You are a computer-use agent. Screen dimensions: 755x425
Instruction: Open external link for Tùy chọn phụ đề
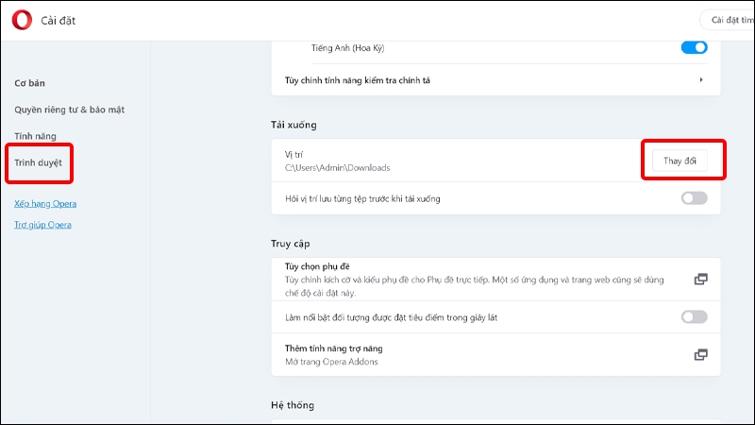click(x=700, y=279)
